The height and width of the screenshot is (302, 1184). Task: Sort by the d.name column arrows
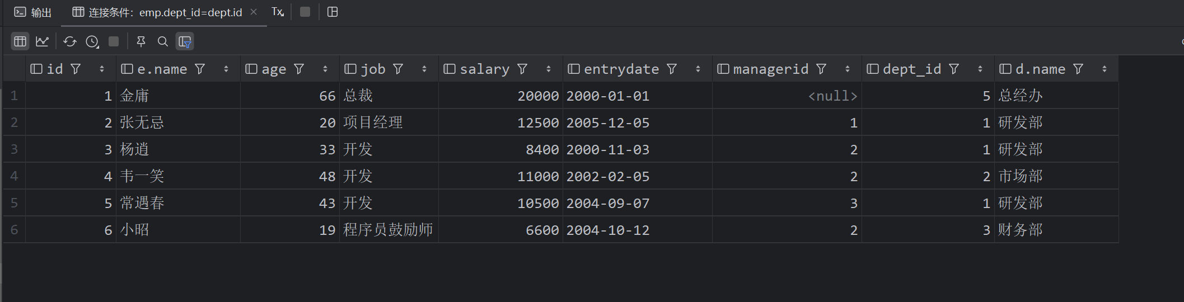[x=1105, y=69]
